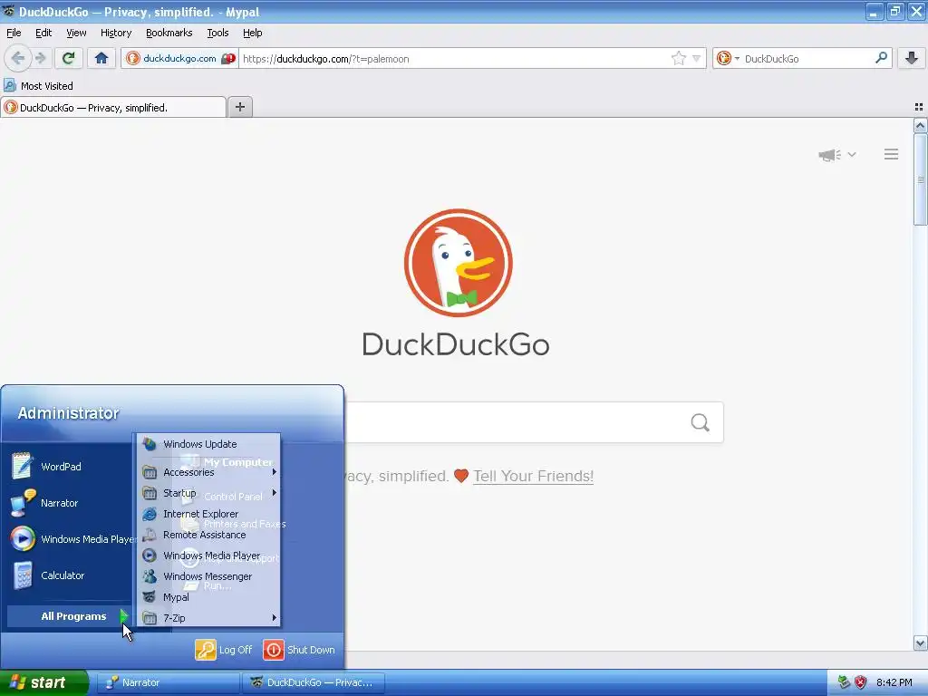Open the Tools menu
This screenshot has width=928, height=696.
[217, 33]
